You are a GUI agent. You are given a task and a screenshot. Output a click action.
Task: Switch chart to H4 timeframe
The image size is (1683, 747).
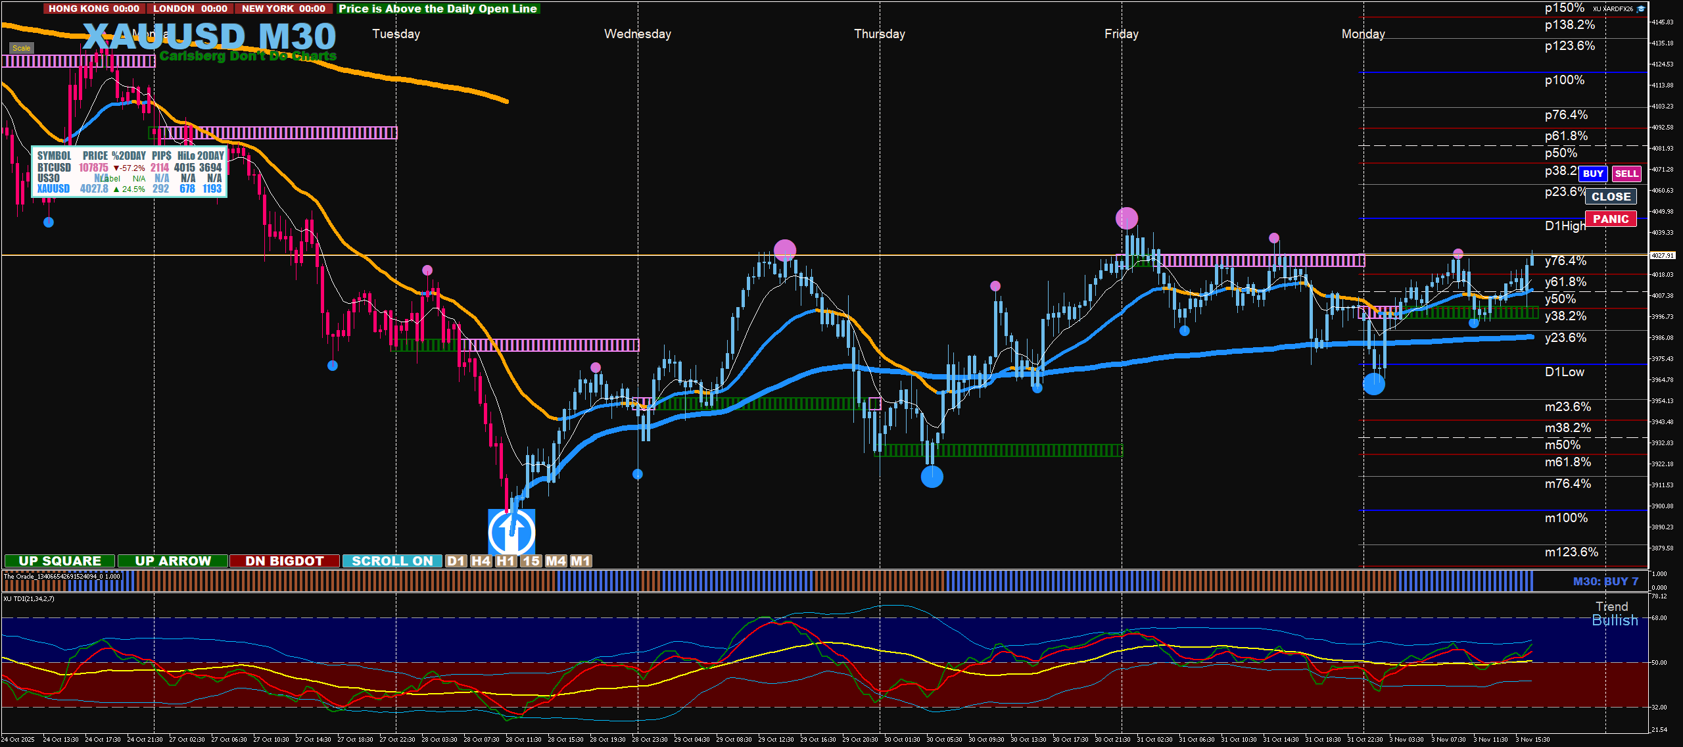pyautogui.click(x=481, y=561)
